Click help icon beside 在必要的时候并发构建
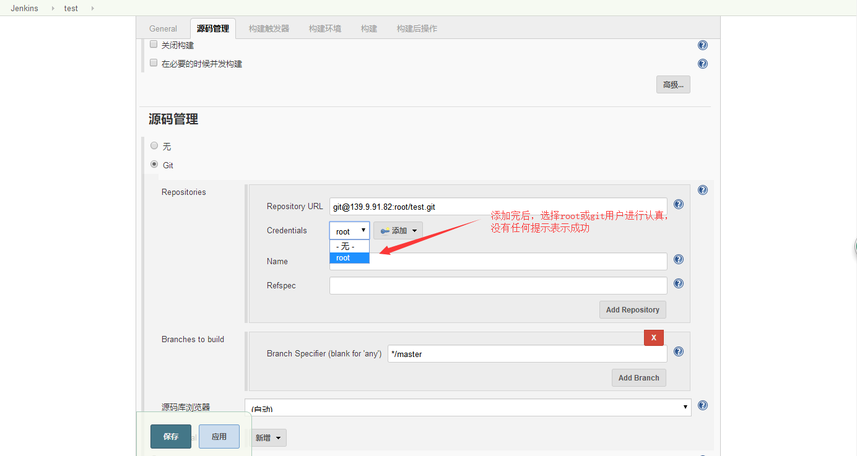This screenshot has width=857, height=456. (x=702, y=64)
